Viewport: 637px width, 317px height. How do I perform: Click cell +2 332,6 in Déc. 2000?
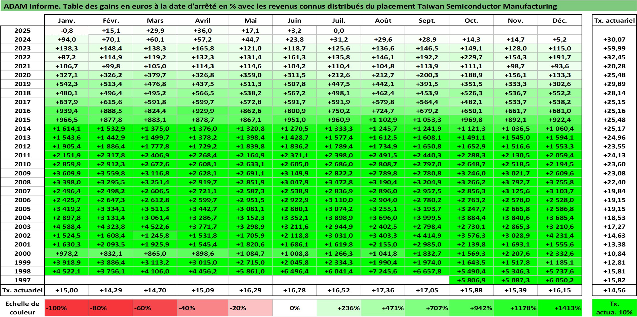560,253
